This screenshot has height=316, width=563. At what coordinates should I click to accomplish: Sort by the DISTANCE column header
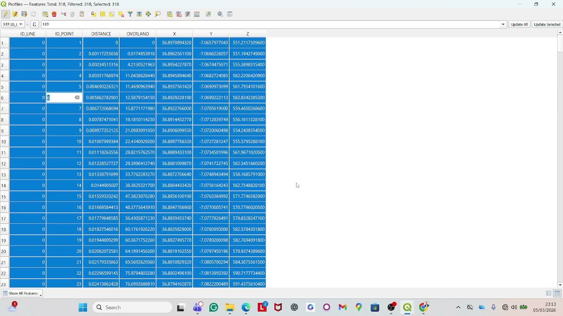tap(101, 34)
